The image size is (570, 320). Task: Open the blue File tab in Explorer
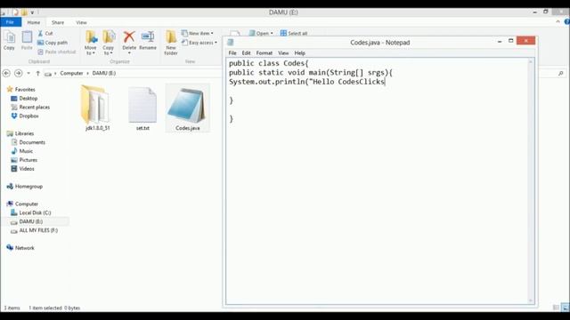point(11,22)
